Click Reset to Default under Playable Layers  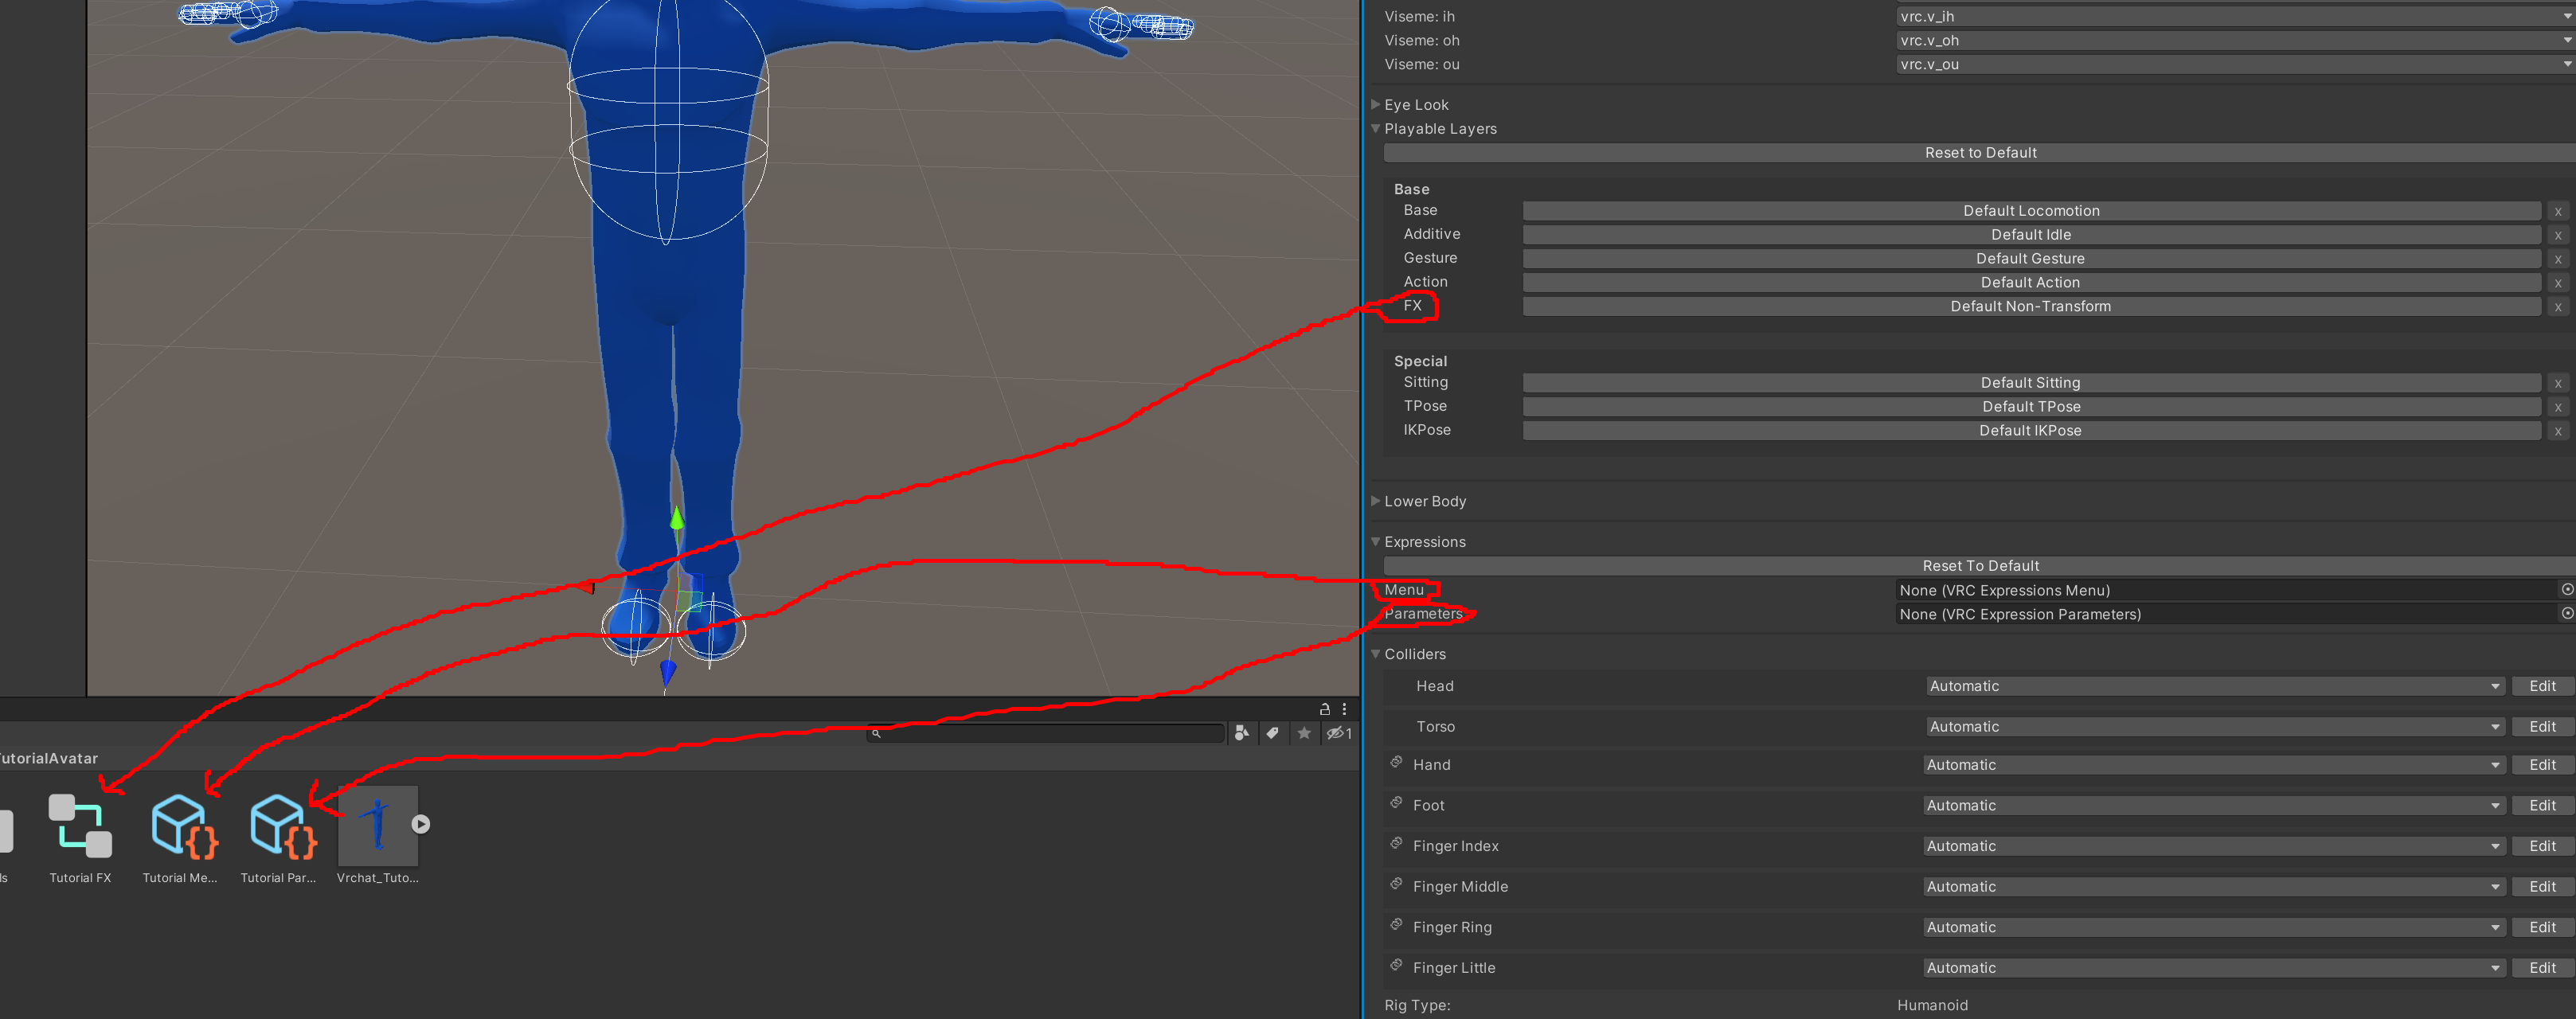click(x=1979, y=153)
